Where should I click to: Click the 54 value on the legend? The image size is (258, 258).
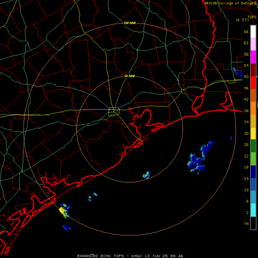pos(246,65)
